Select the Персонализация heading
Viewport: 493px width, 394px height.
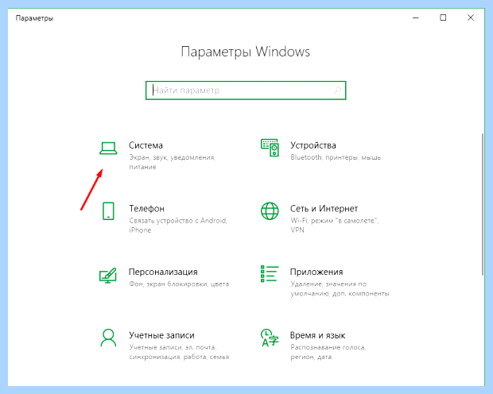[163, 272]
